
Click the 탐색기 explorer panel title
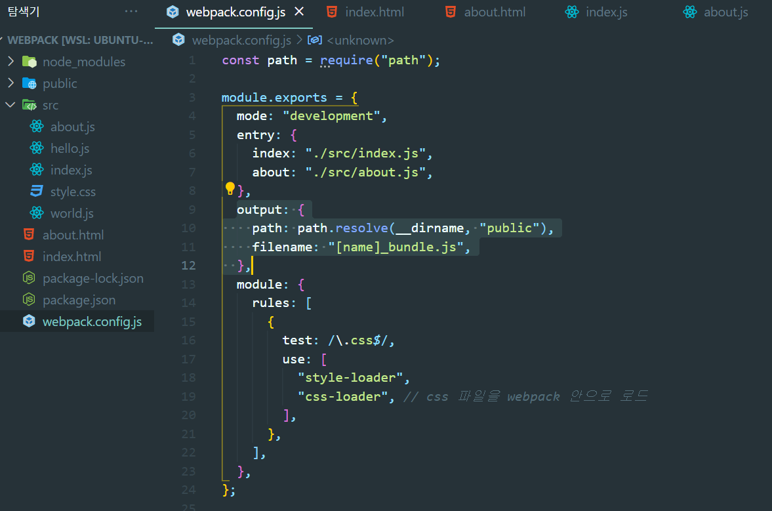coord(23,11)
